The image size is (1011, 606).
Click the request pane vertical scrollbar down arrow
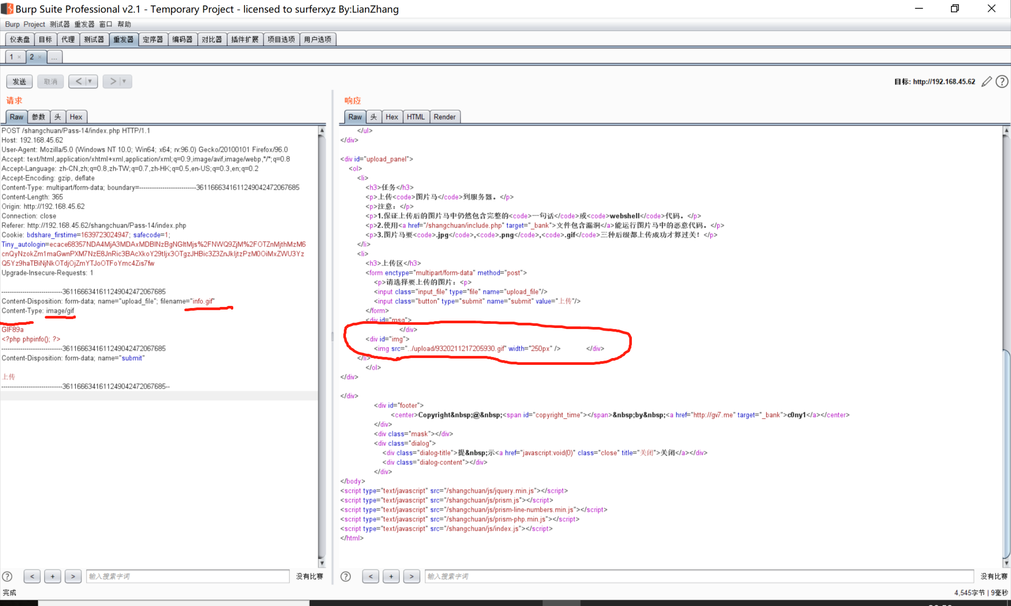pyautogui.click(x=322, y=563)
